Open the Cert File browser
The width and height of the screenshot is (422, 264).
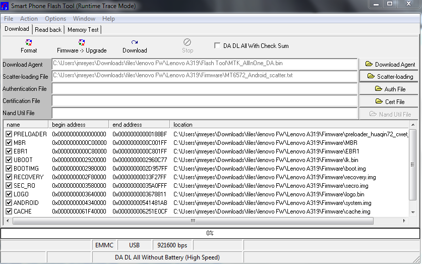tap(390, 101)
